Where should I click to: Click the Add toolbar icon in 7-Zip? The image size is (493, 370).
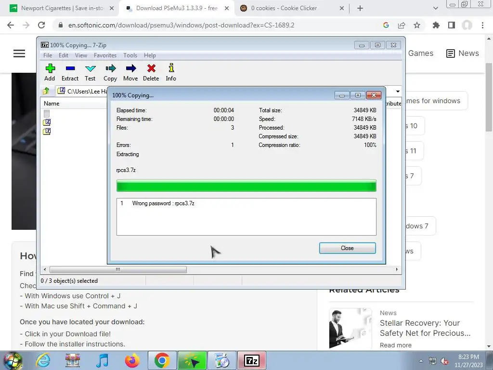pos(50,72)
